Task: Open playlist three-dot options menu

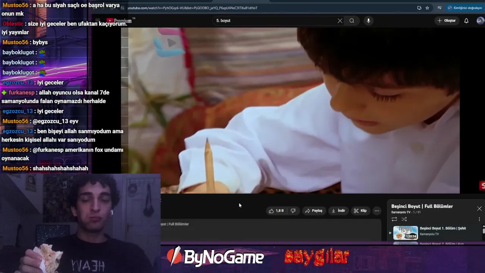Action: (479, 219)
